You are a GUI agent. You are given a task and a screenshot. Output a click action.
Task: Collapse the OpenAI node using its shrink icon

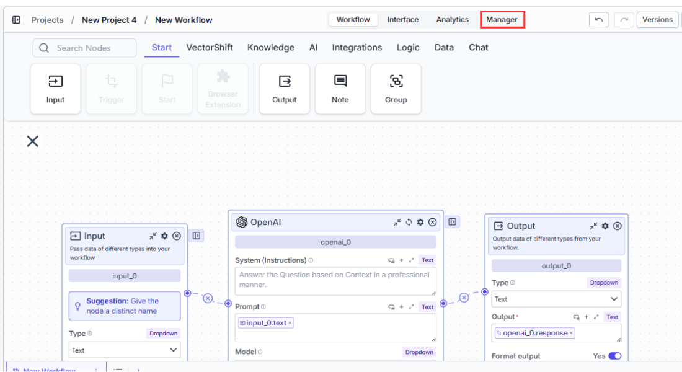click(x=397, y=222)
